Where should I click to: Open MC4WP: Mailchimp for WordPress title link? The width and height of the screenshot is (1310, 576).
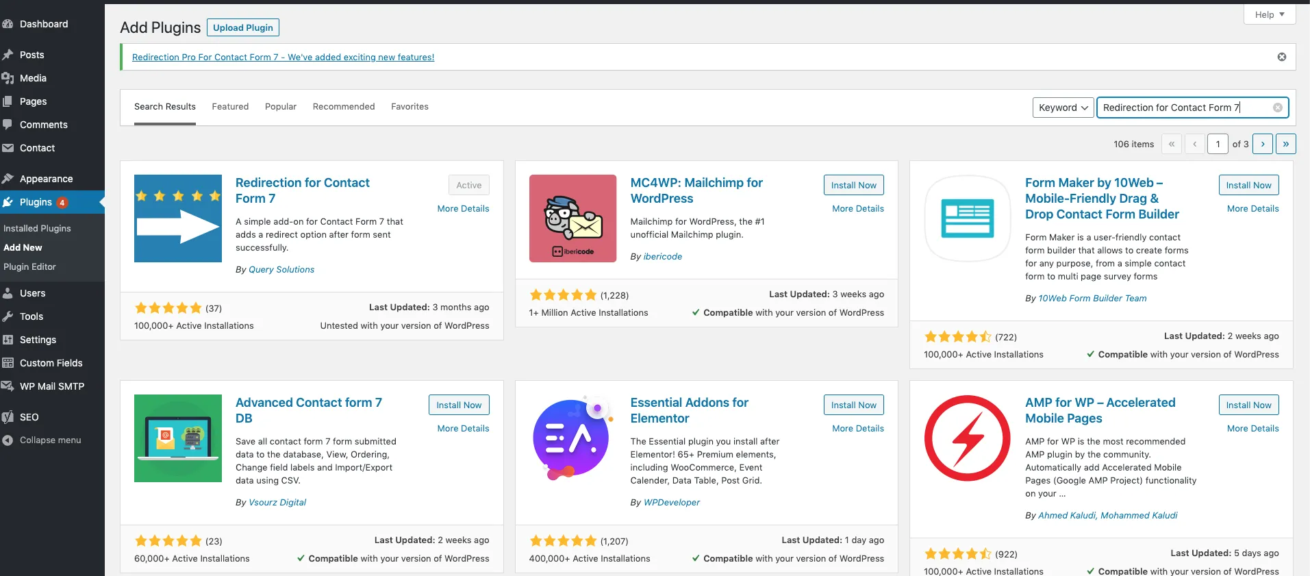(696, 190)
